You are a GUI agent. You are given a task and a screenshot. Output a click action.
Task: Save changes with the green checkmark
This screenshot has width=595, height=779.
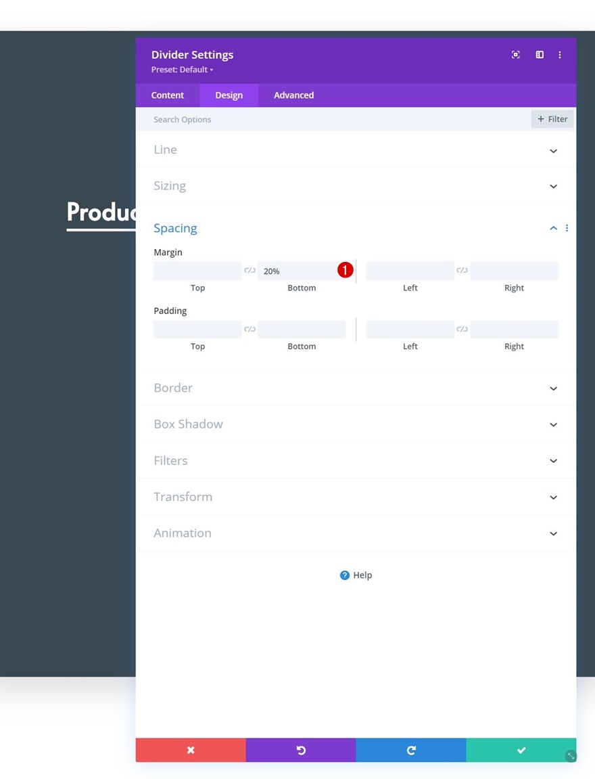[x=521, y=750]
